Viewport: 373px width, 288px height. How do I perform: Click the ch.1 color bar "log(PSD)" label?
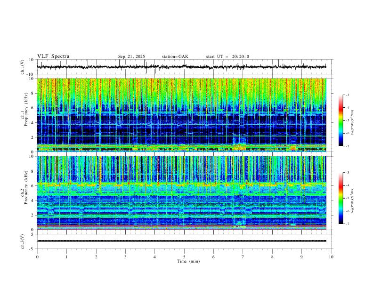tap(353, 123)
